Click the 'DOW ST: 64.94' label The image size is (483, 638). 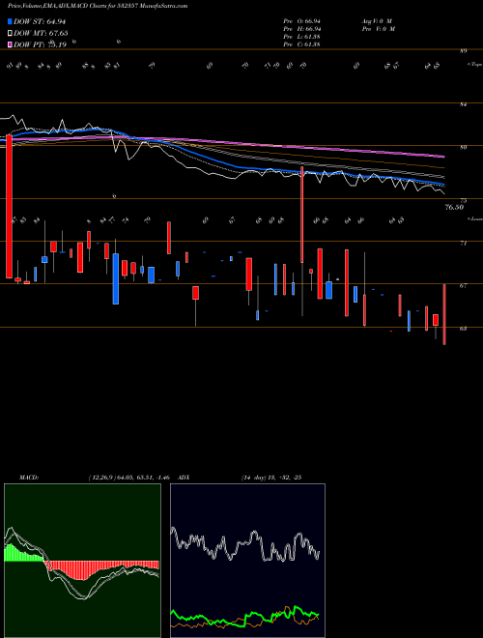point(40,21)
